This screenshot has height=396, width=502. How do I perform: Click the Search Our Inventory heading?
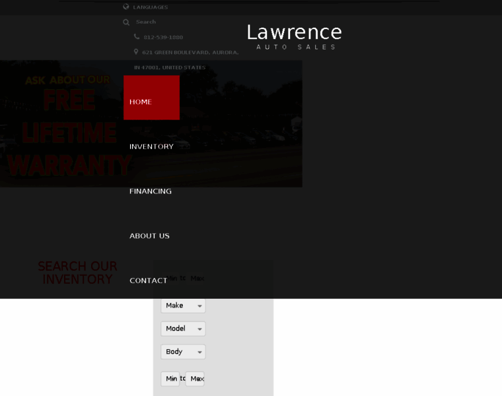tap(77, 273)
